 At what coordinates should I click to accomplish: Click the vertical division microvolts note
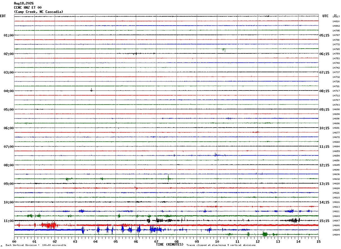[x=36, y=245]
